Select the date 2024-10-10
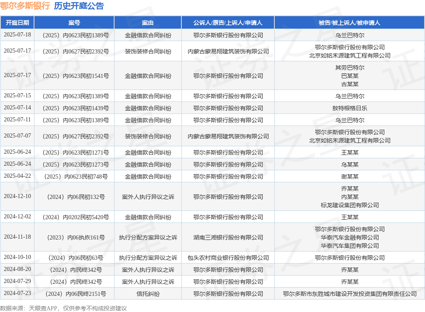 point(17,257)
